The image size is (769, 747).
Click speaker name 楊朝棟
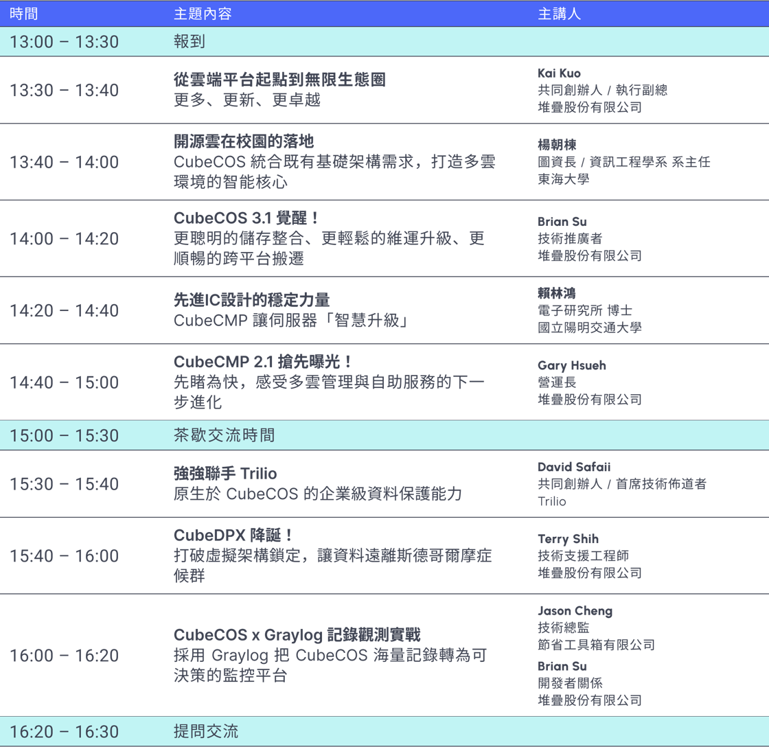pos(557,145)
